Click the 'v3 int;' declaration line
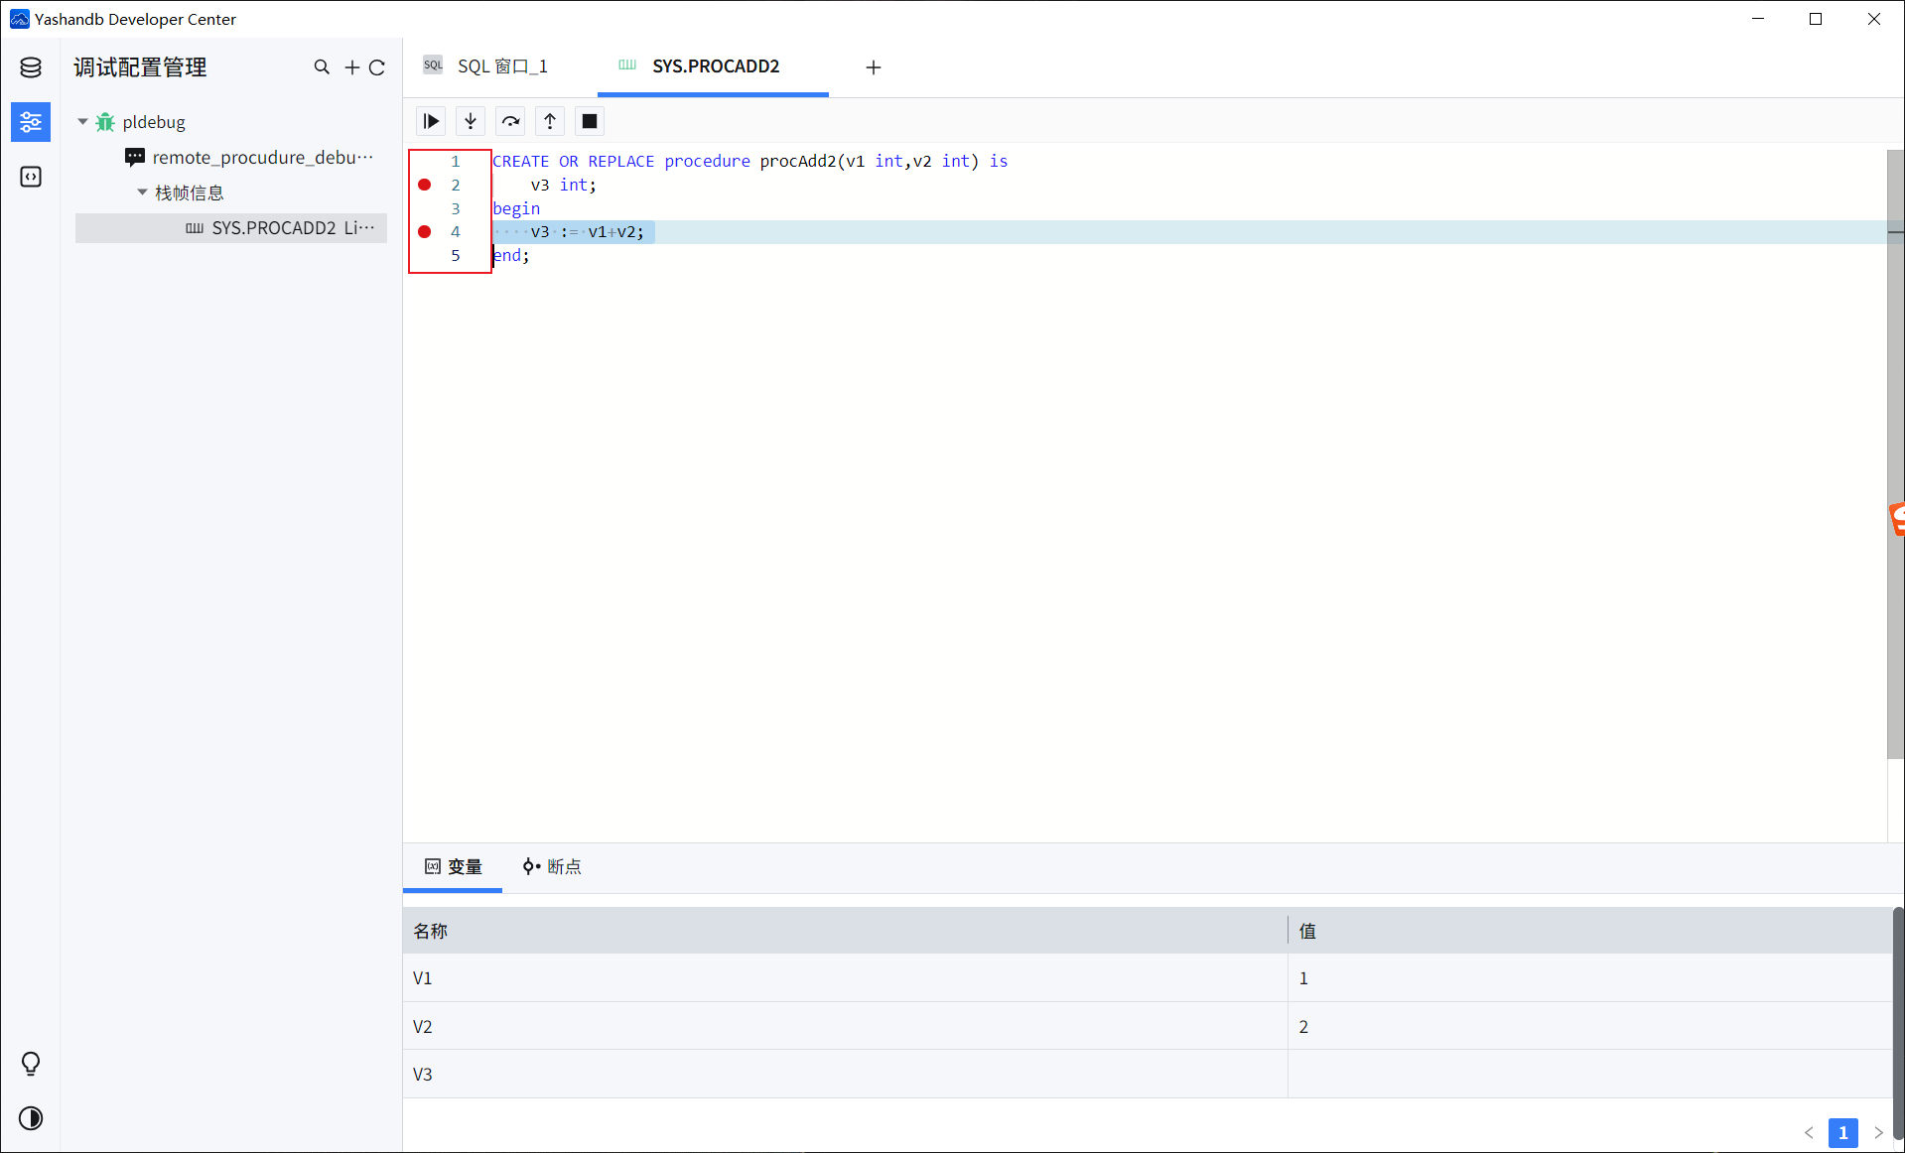Screen dimensions: 1905x1153 point(563,185)
